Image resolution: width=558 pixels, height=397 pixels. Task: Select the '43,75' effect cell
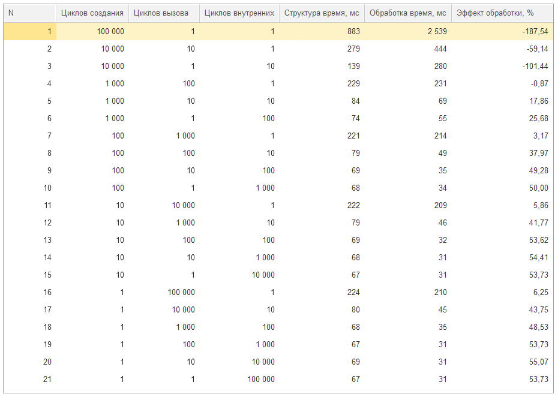pos(502,310)
